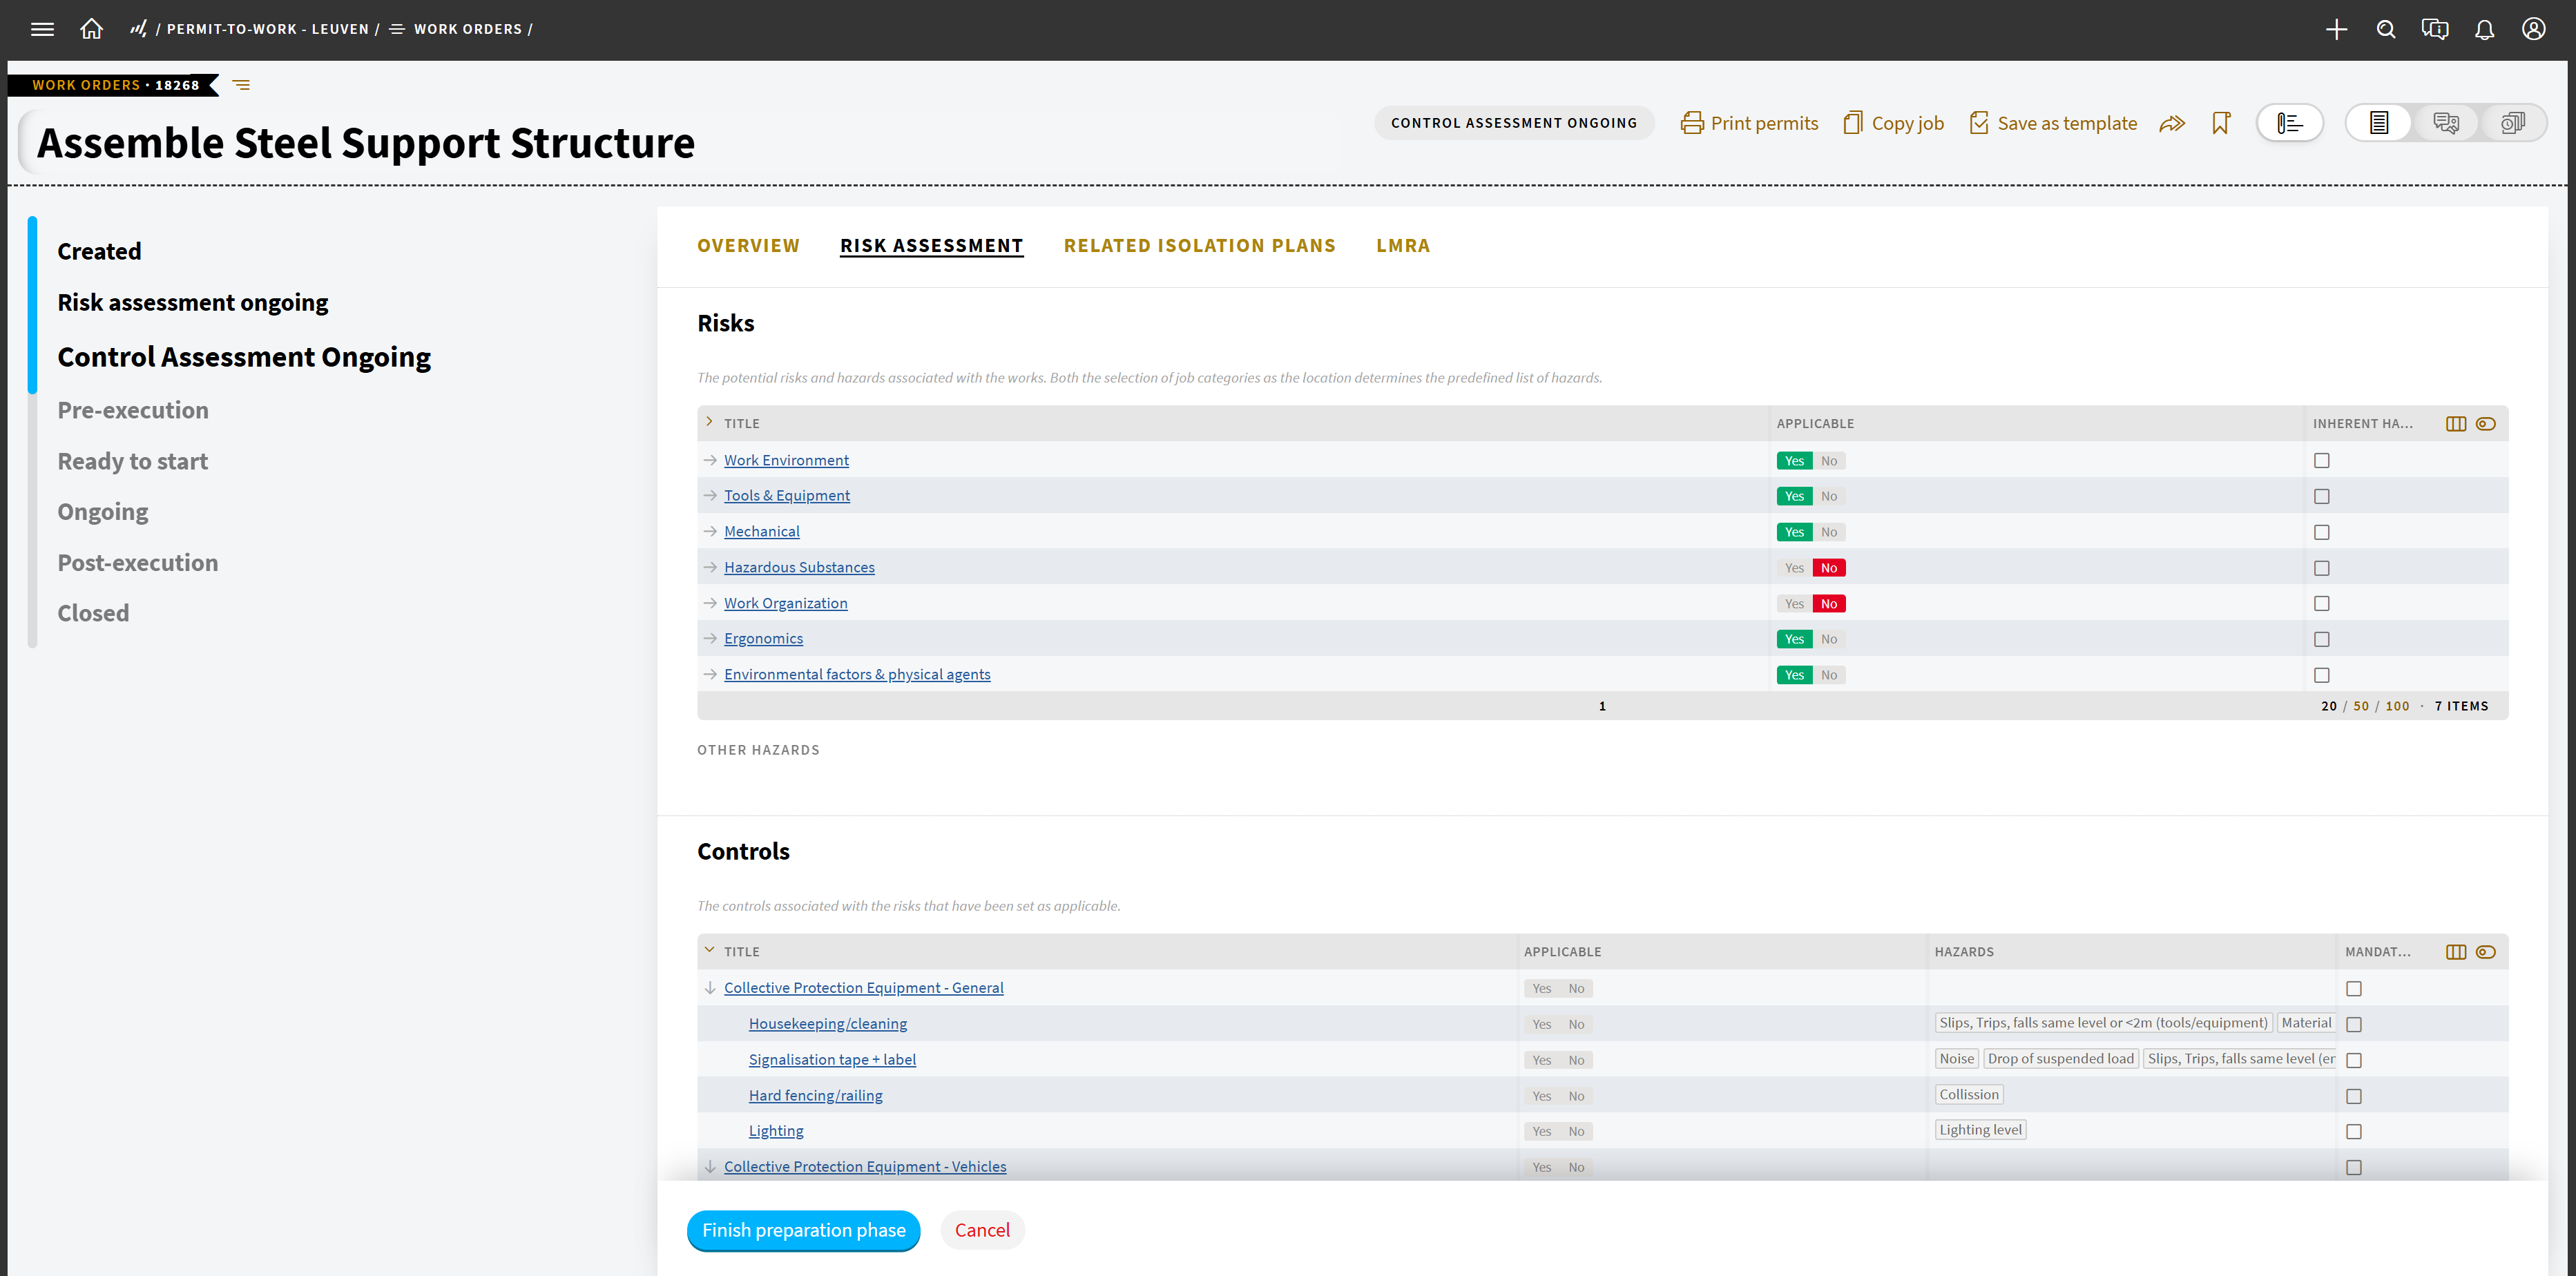Select the Risk Assessment tab
Viewport: 2576px width, 1276px height.
point(931,246)
